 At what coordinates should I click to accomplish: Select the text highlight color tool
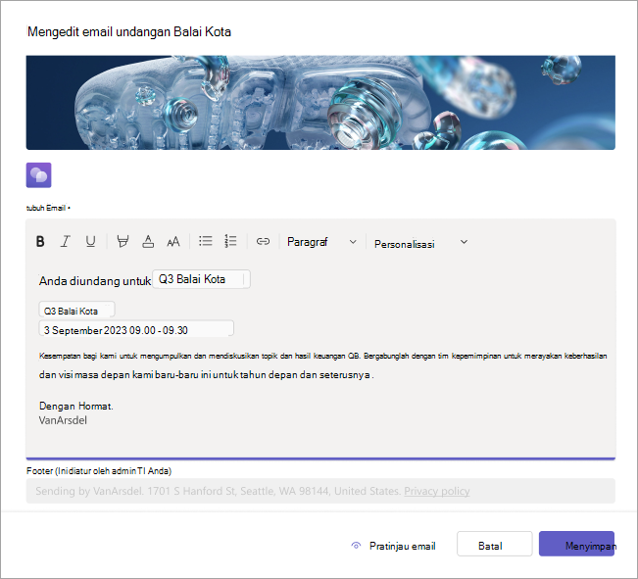(123, 241)
